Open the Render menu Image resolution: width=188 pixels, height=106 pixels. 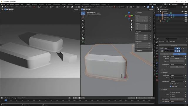[x=12, y=4]
